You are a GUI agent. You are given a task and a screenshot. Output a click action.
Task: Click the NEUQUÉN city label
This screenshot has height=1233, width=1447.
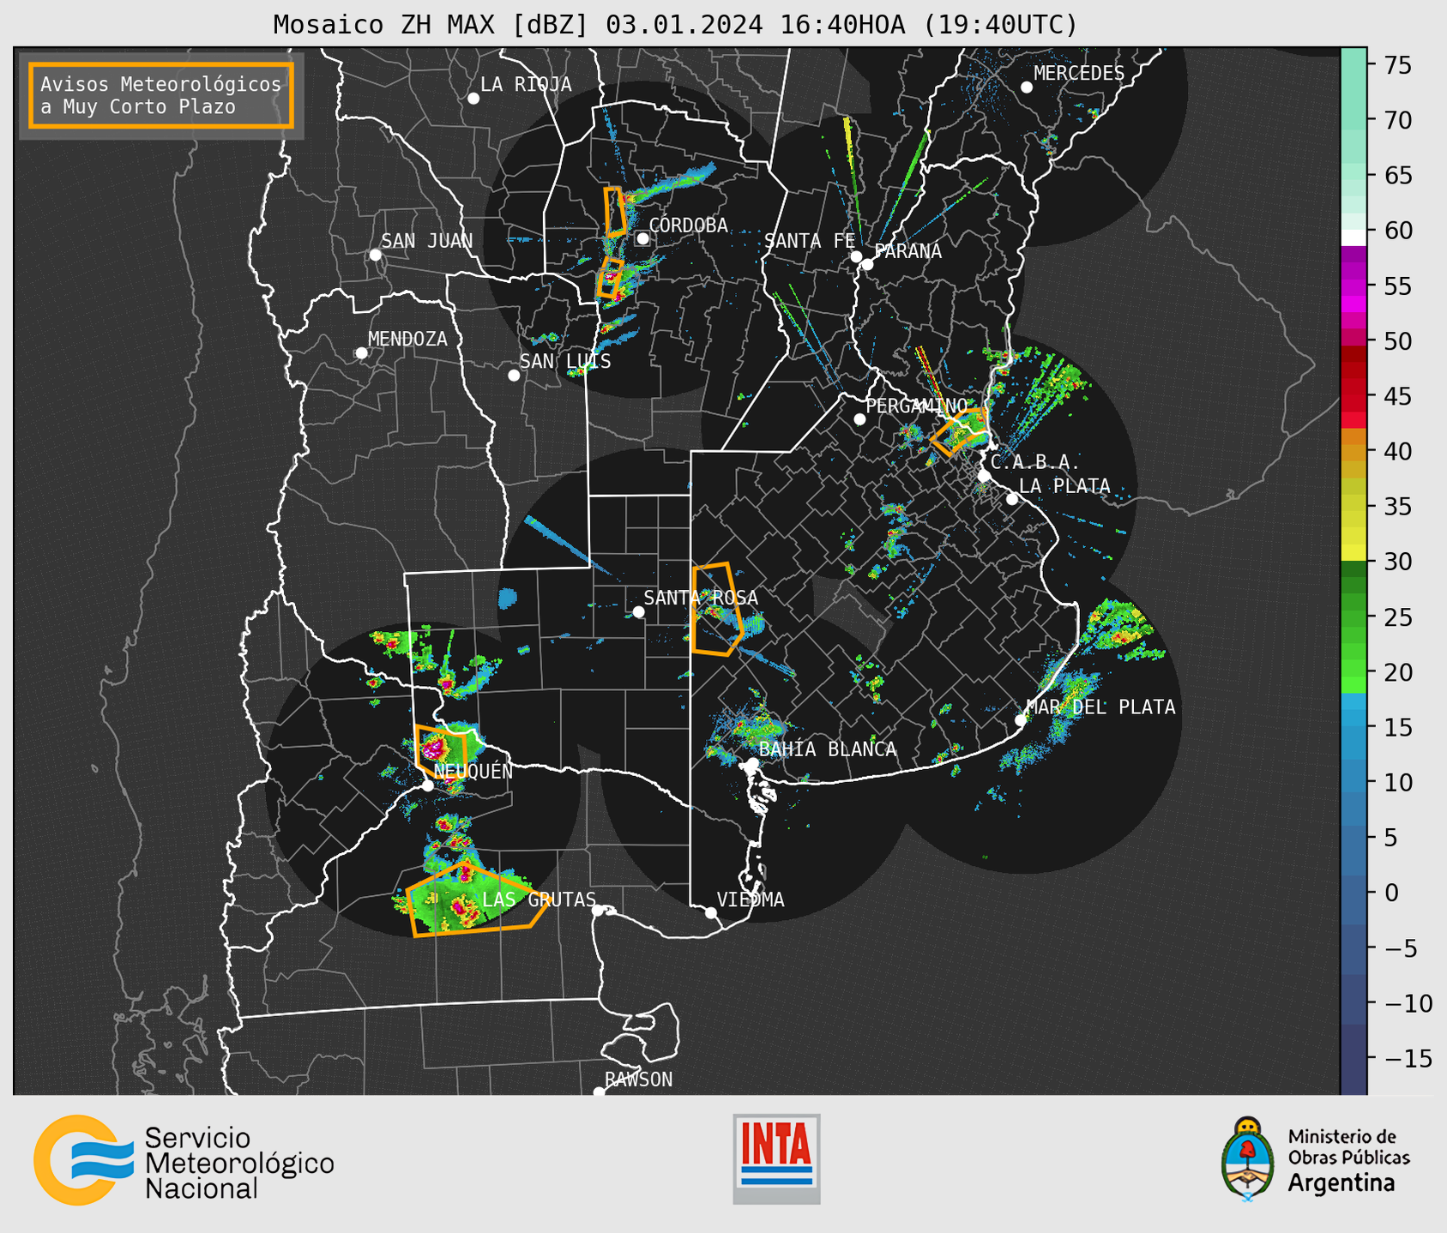[x=473, y=771]
